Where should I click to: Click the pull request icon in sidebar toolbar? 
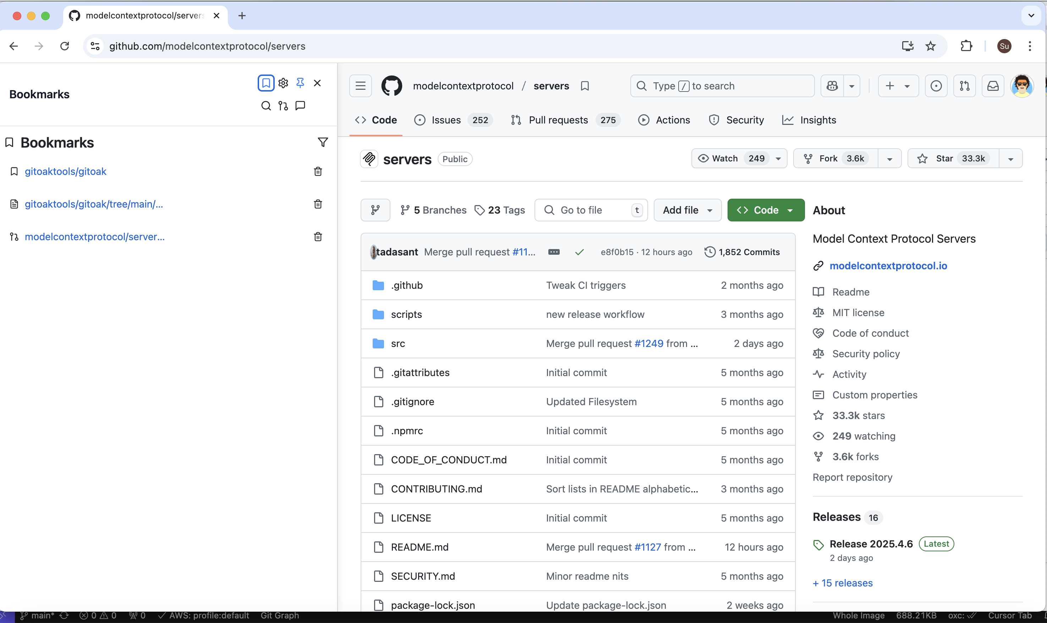[283, 106]
